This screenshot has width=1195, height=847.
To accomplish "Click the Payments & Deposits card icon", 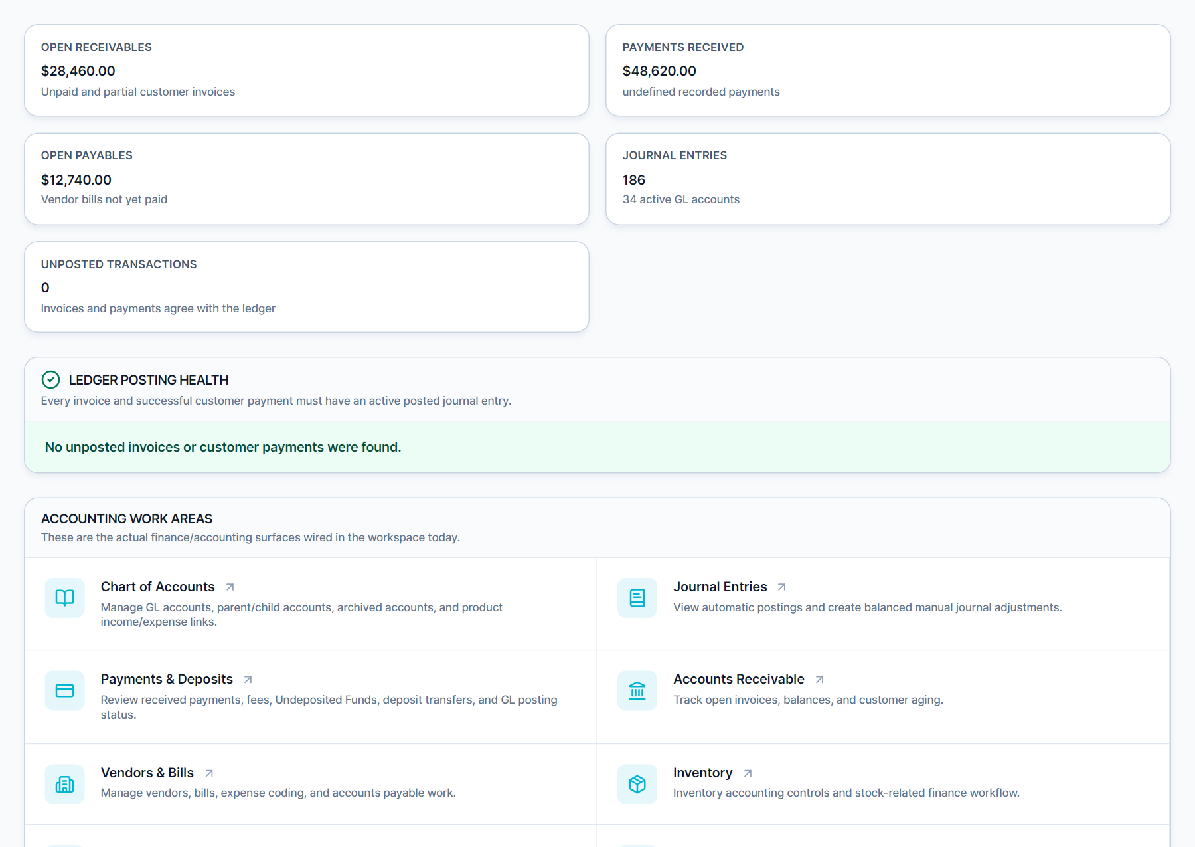I will point(64,690).
